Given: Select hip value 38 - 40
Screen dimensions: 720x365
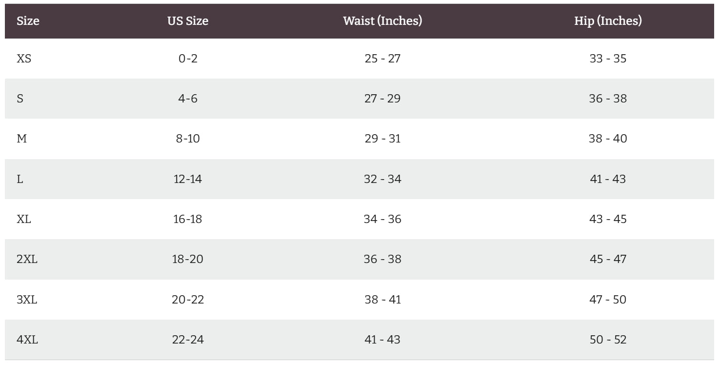Looking at the screenshot, I should point(608,139).
